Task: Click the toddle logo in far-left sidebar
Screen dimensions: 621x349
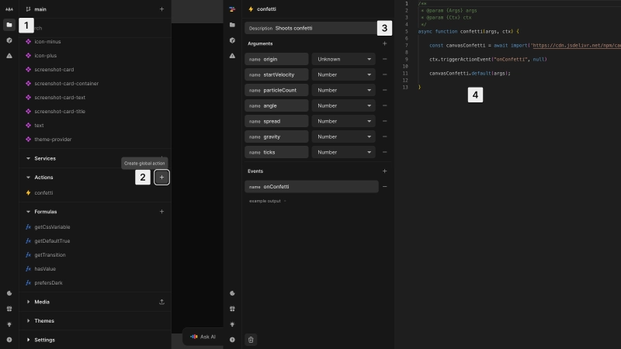Action: (x=9, y=9)
